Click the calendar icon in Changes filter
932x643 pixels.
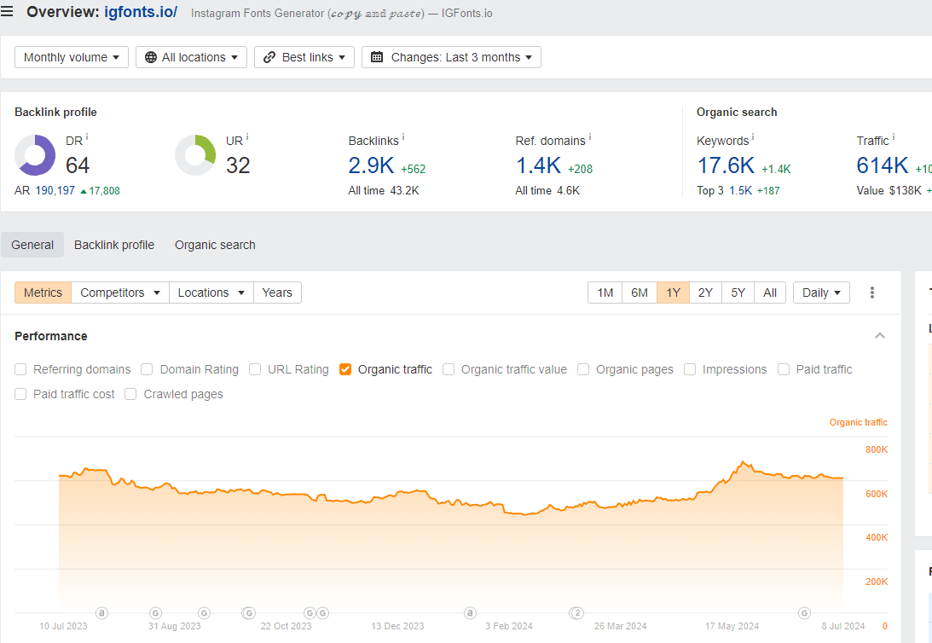(x=377, y=57)
